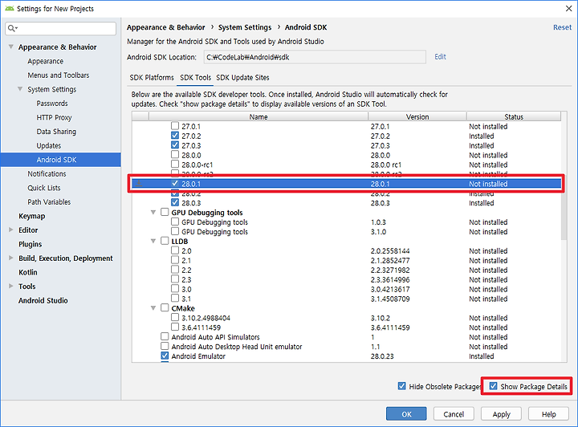Open Keymap settings
578x427 pixels.
coord(31,216)
